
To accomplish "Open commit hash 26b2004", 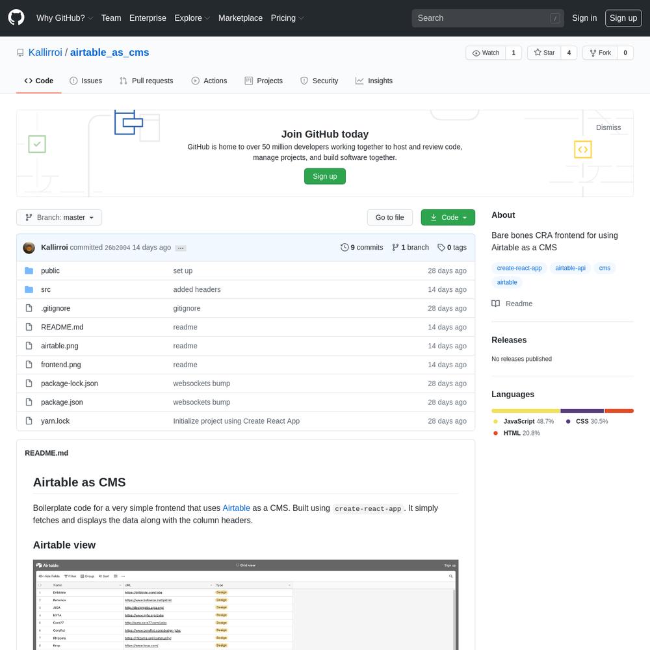I will (117, 248).
